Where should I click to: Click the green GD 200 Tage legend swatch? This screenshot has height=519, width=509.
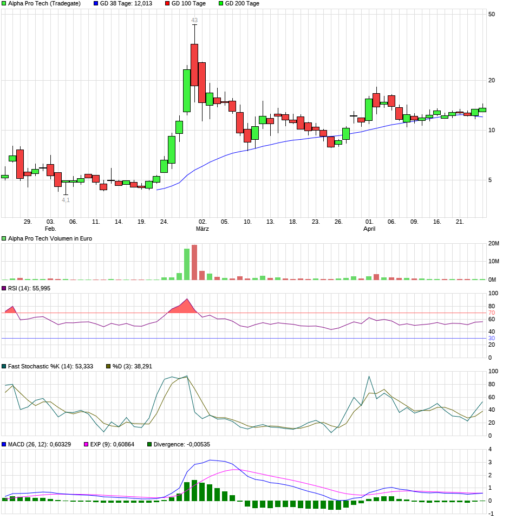tap(221, 4)
